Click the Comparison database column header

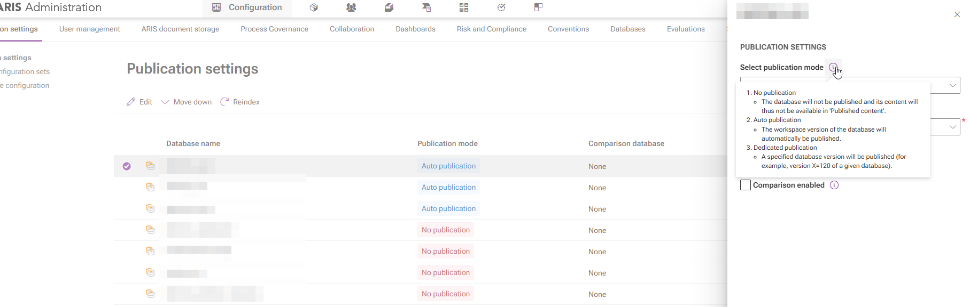click(626, 143)
